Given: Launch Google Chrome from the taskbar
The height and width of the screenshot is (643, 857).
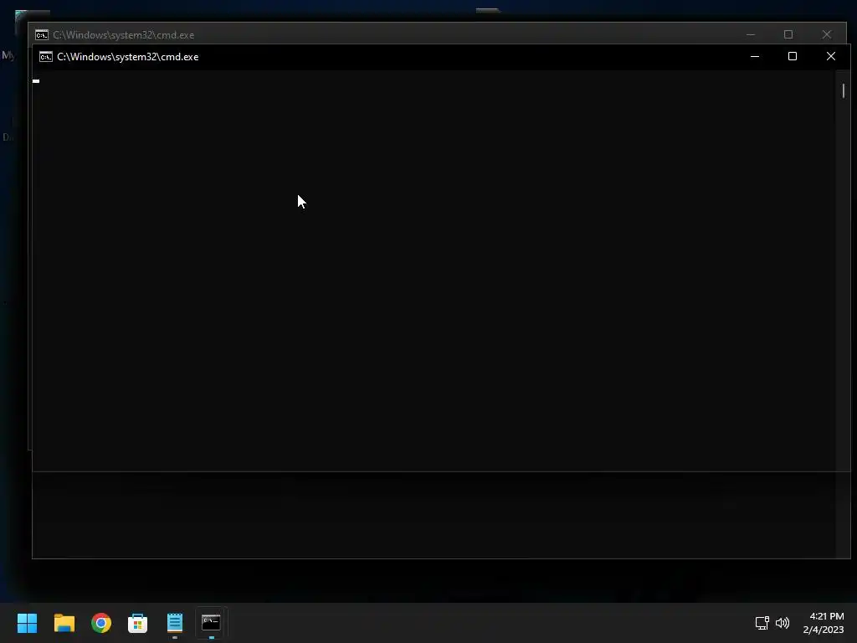Looking at the screenshot, I should [101, 623].
